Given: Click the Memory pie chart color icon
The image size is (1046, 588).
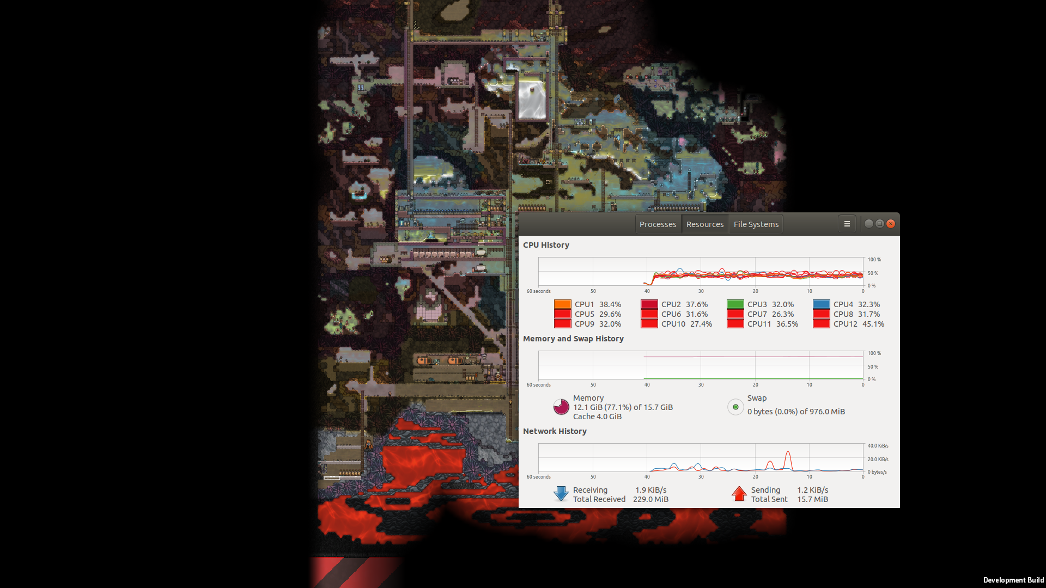Looking at the screenshot, I should (561, 407).
